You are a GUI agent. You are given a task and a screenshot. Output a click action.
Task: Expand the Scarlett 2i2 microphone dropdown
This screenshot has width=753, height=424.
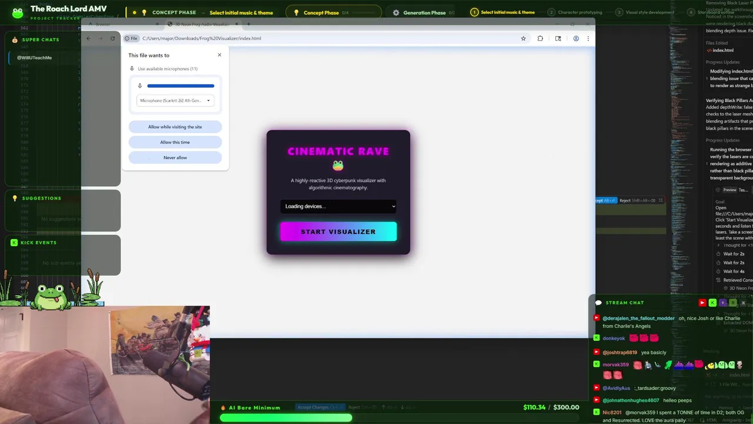[175, 101]
